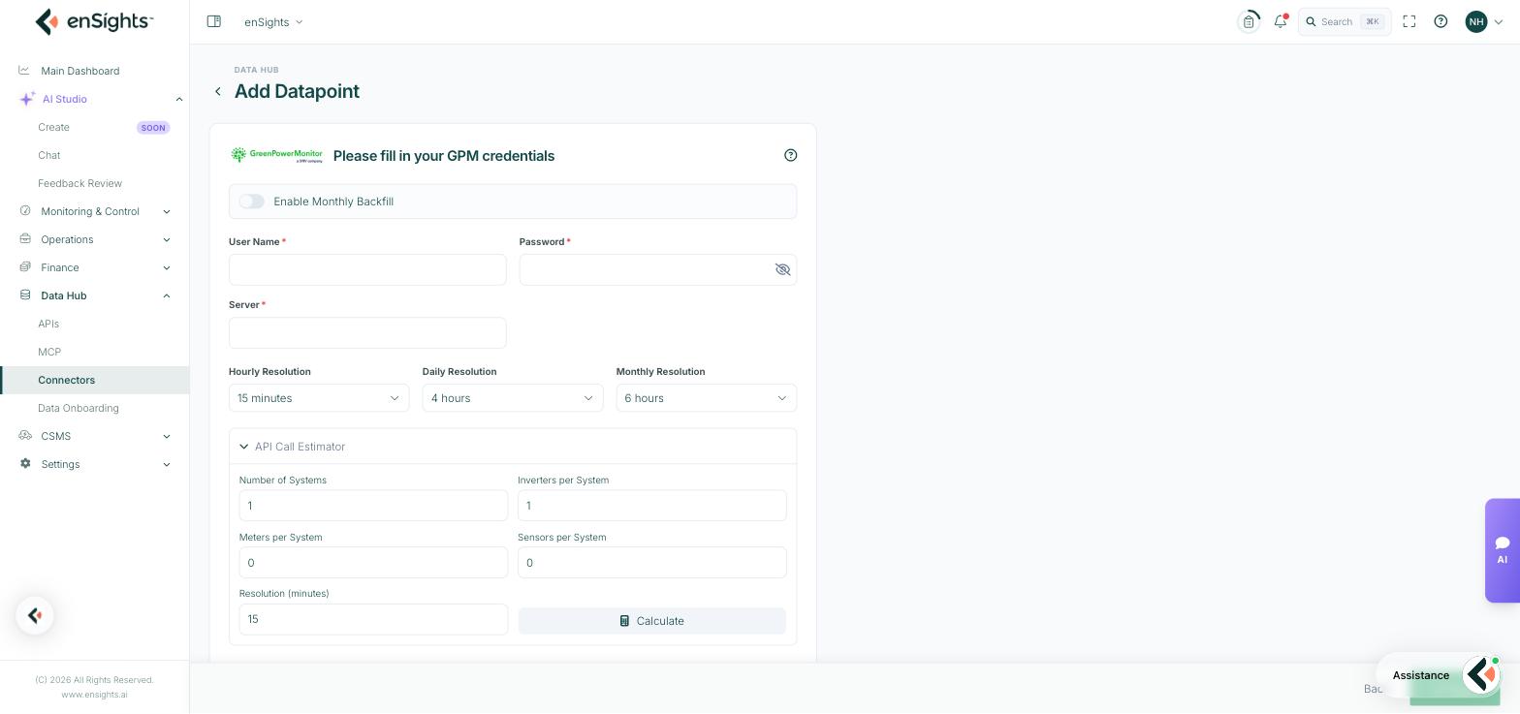1520x714 pixels.
Task: Visit the www.ensights.ai link
Action: tap(94, 695)
